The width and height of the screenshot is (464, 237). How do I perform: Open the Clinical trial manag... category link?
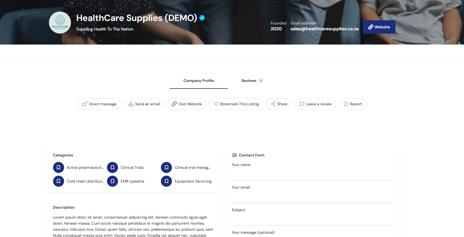(193, 167)
